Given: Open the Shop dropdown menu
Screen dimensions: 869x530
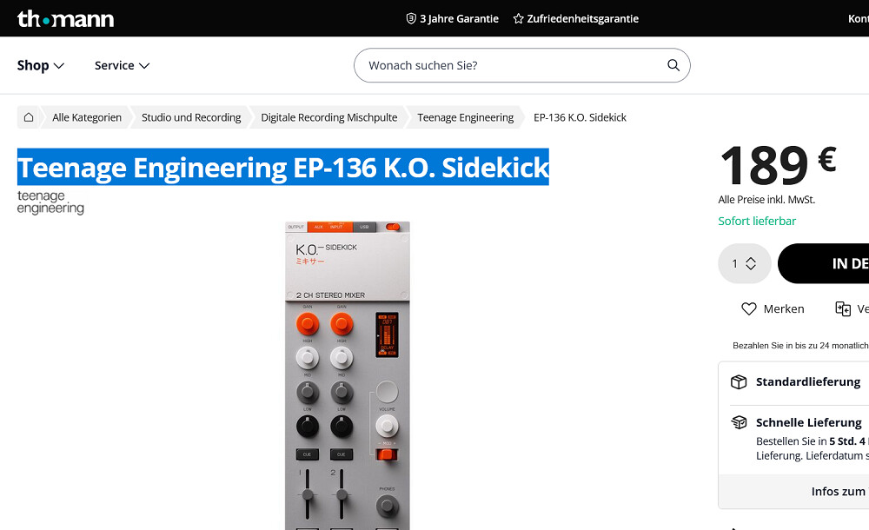Looking at the screenshot, I should pyautogui.click(x=41, y=65).
